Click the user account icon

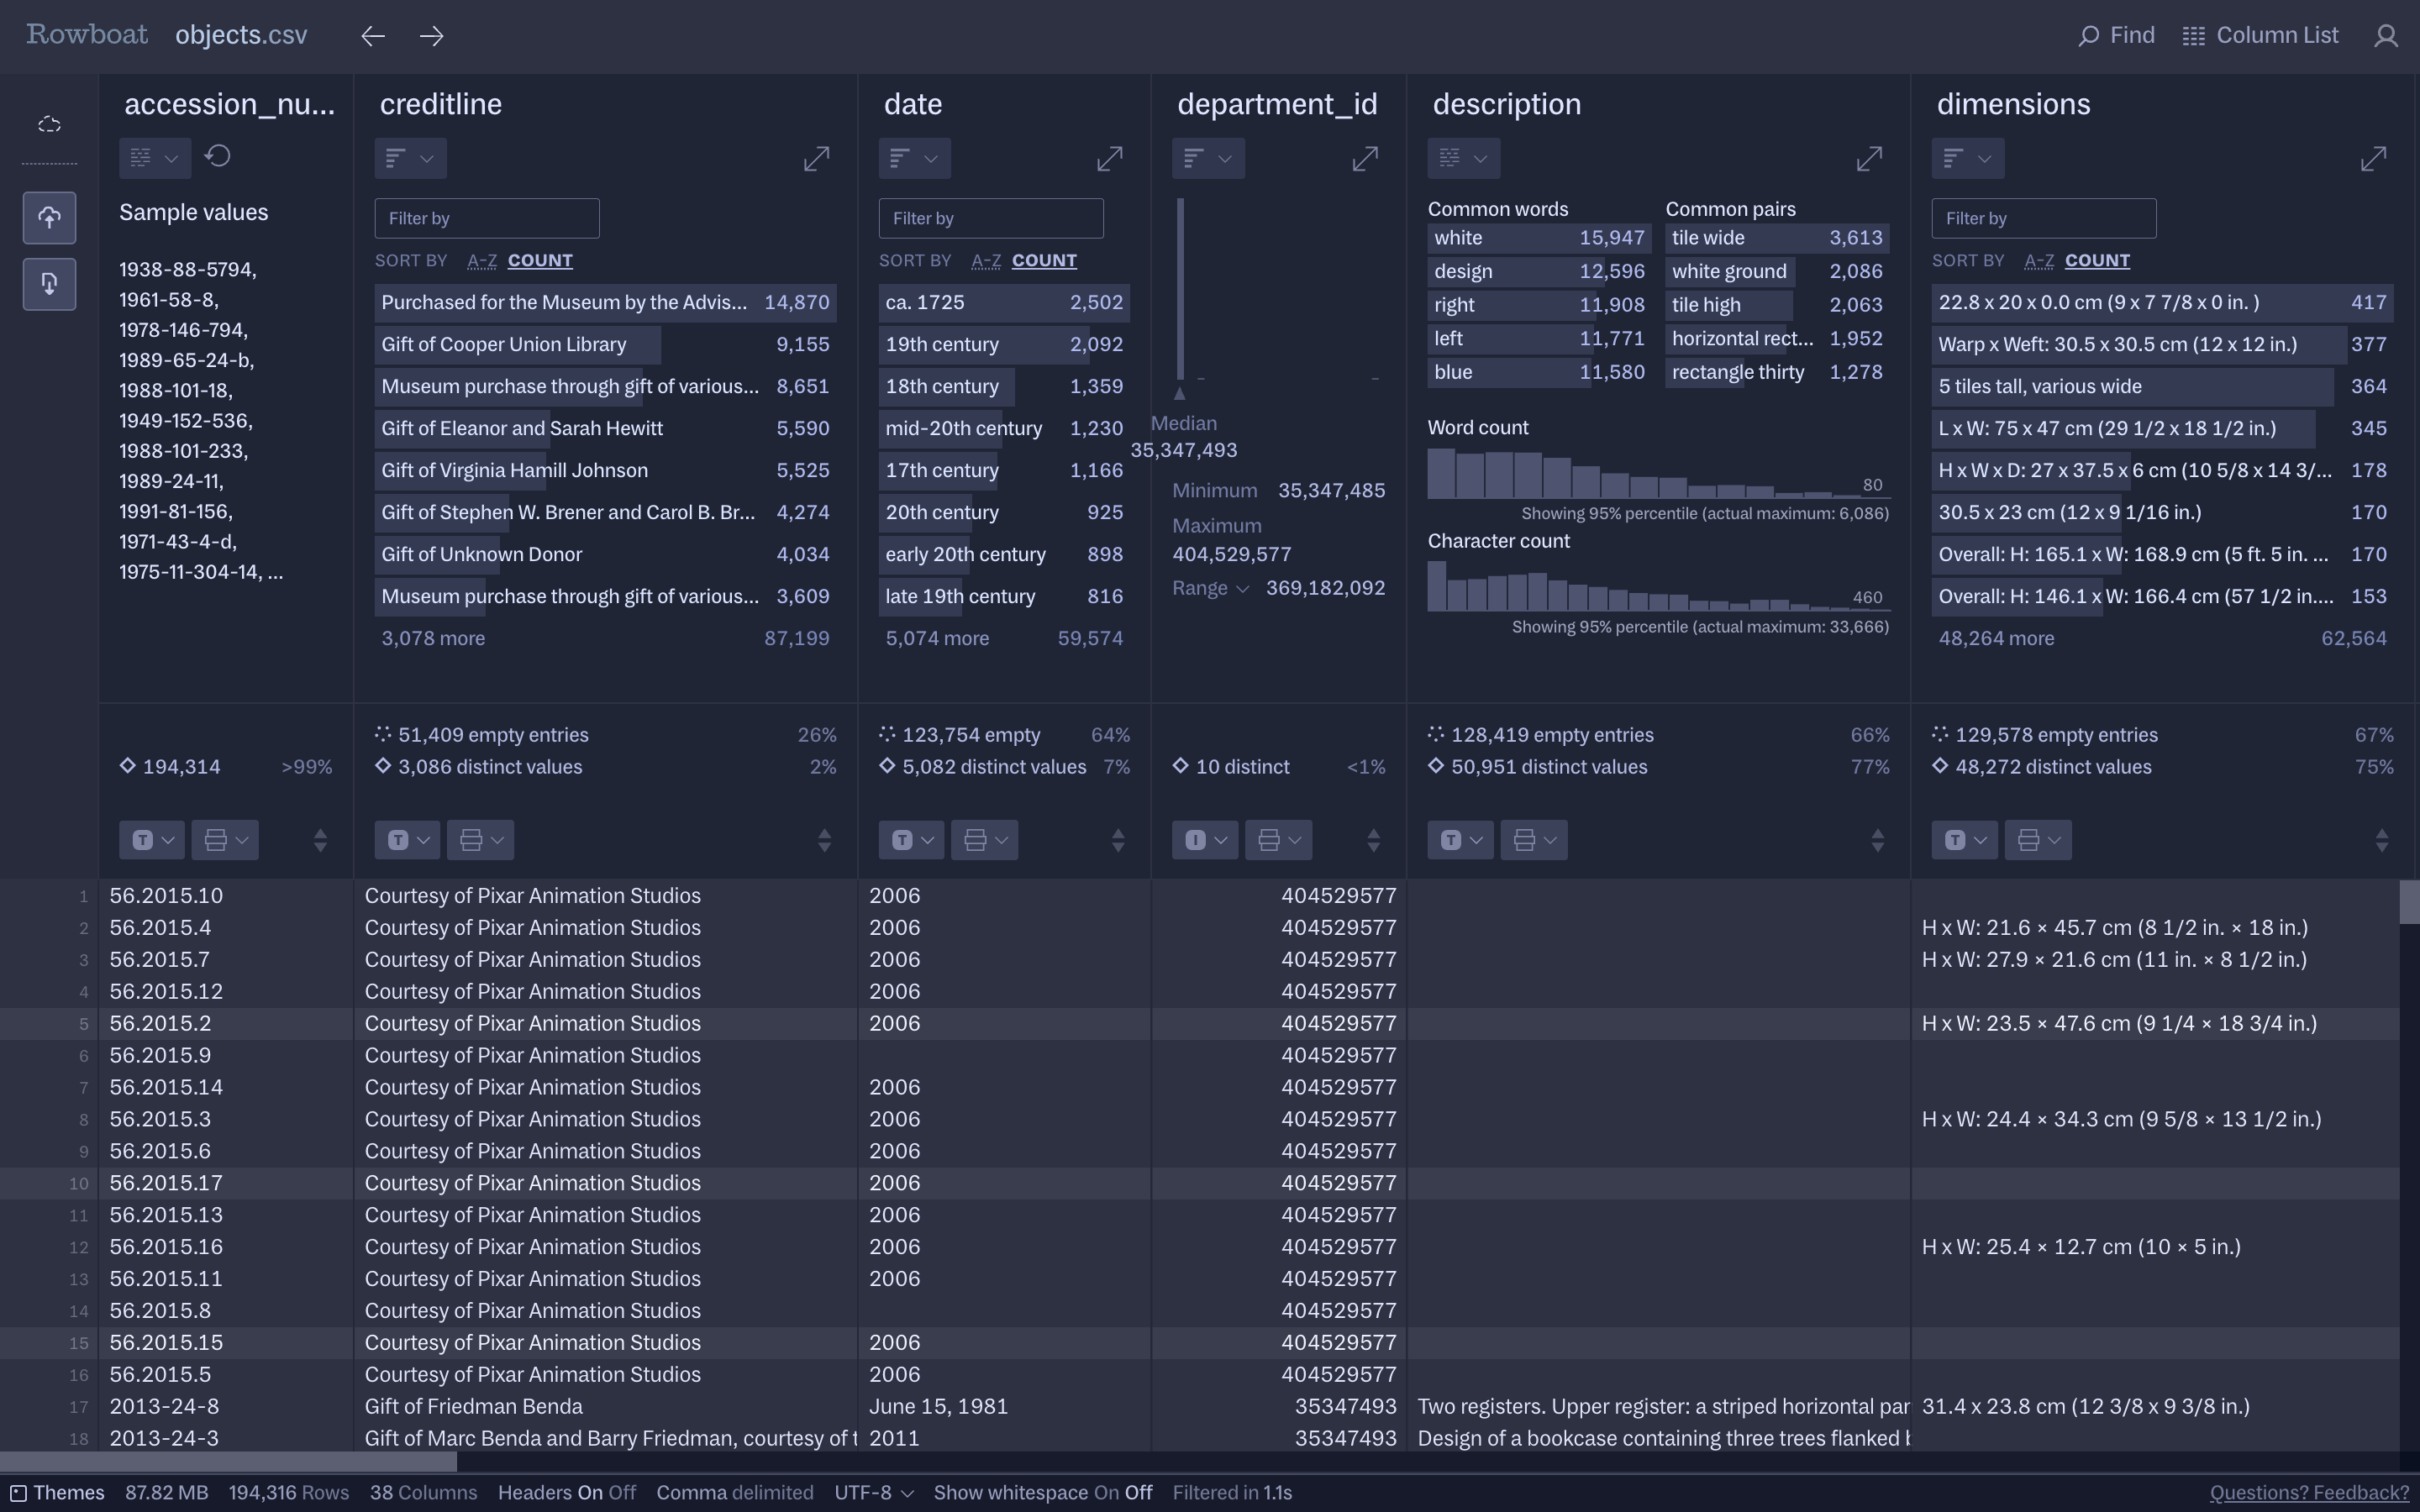click(x=2385, y=36)
